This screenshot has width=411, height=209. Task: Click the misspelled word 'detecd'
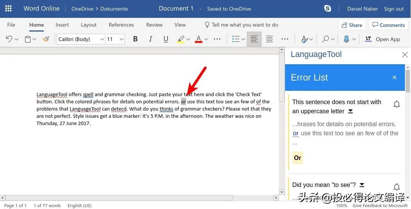point(119,109)
